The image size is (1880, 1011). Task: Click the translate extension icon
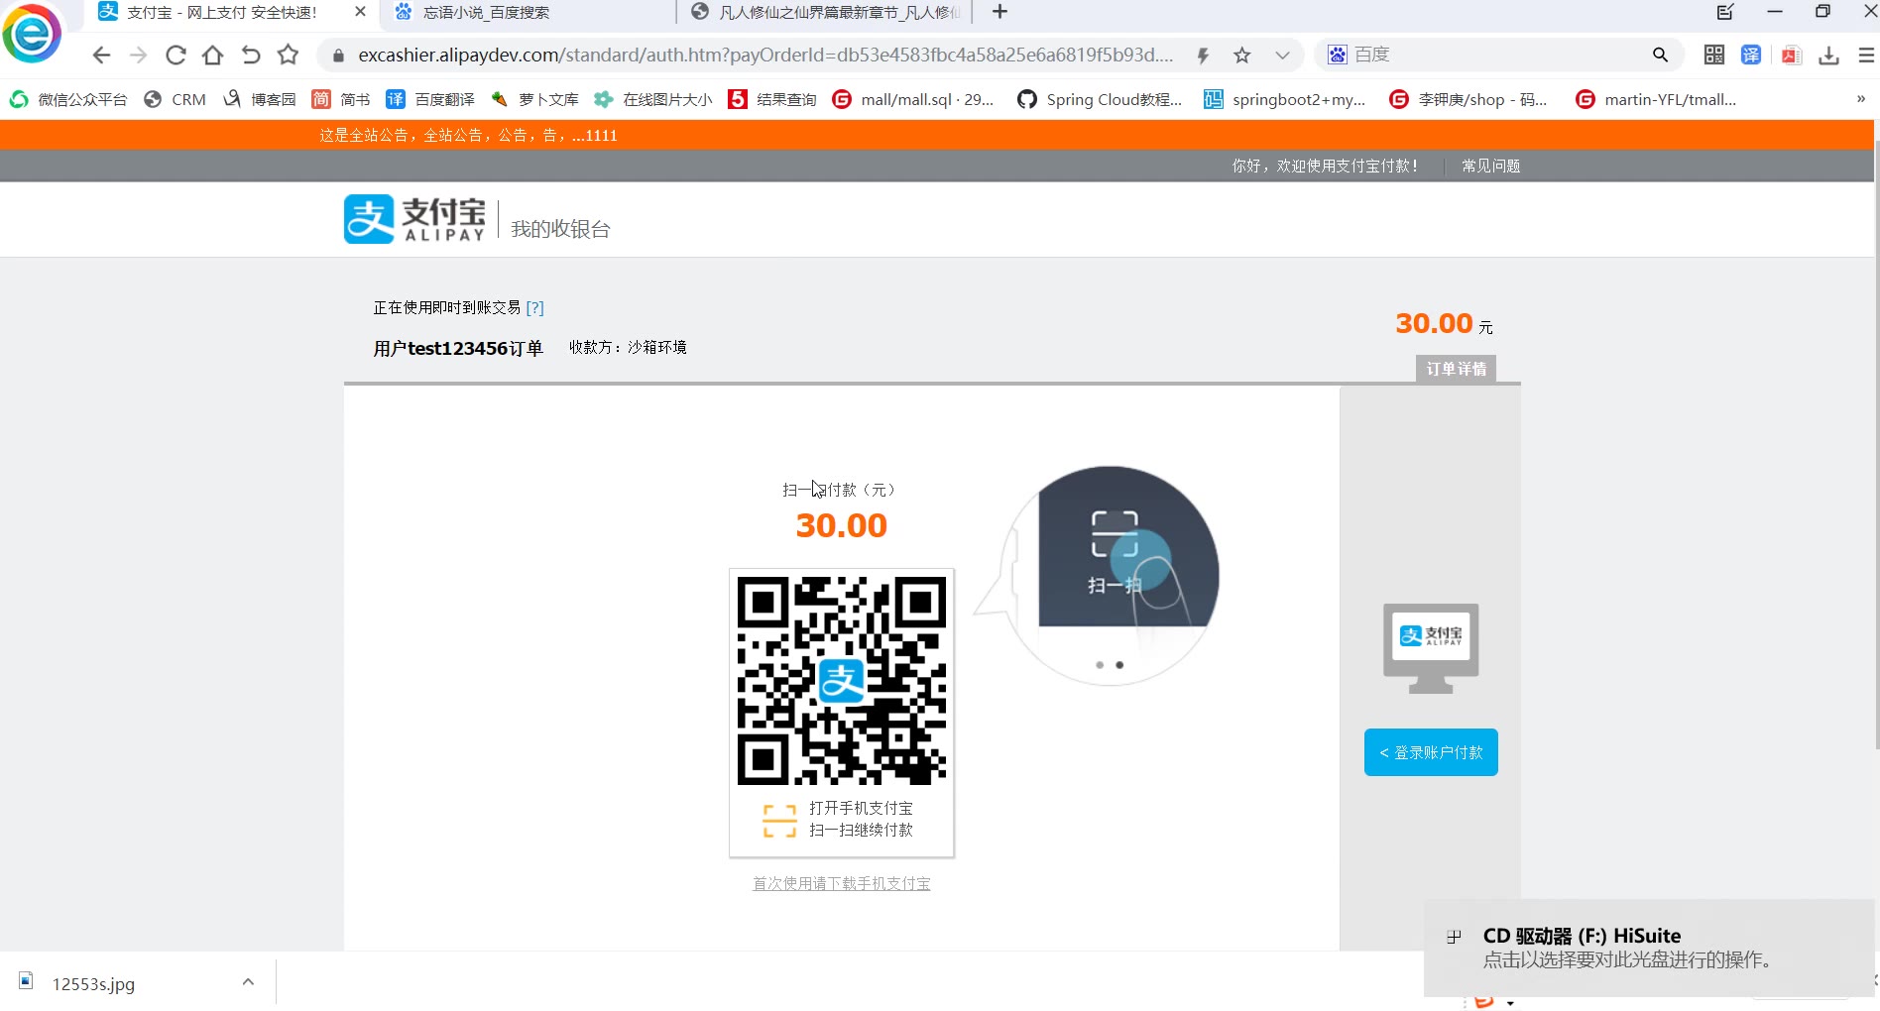[x=1751, y=55]
